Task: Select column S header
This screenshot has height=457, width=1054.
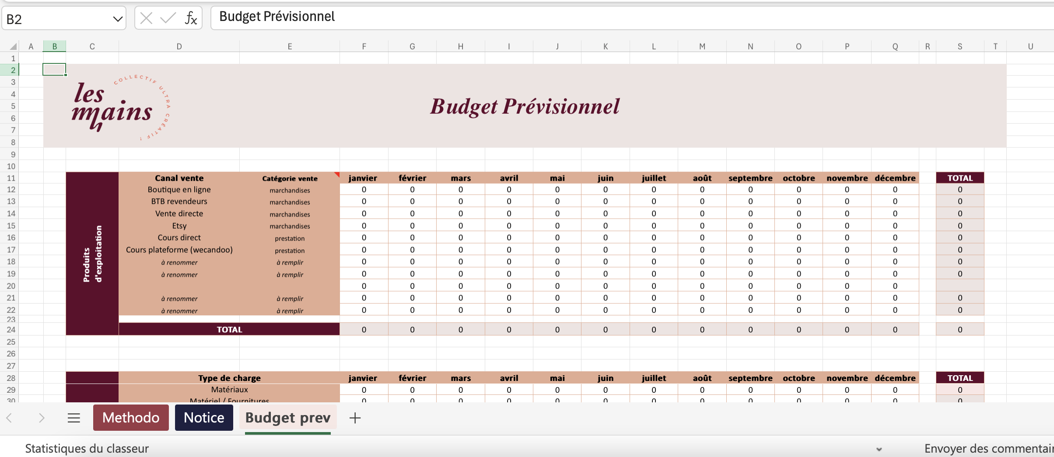Action: [x=960, y=46]
